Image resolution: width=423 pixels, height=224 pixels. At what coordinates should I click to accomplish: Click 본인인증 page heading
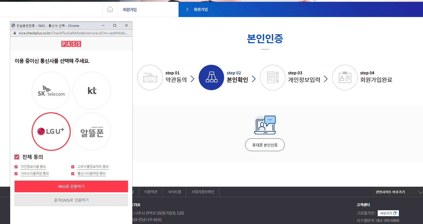pyautogui.click(x=265, y=39)
